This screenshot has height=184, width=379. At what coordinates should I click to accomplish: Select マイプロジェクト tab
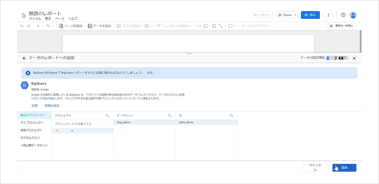click(34, 123)
